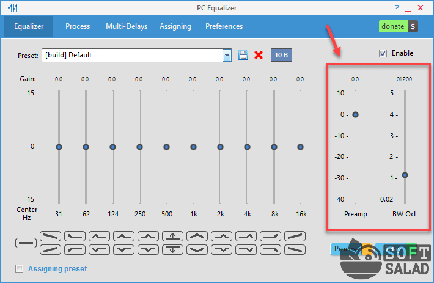This screenshot has height=283, width=434.
Task: Apply the raise-all up-arrow EQ shape
Action: (173, 237)
